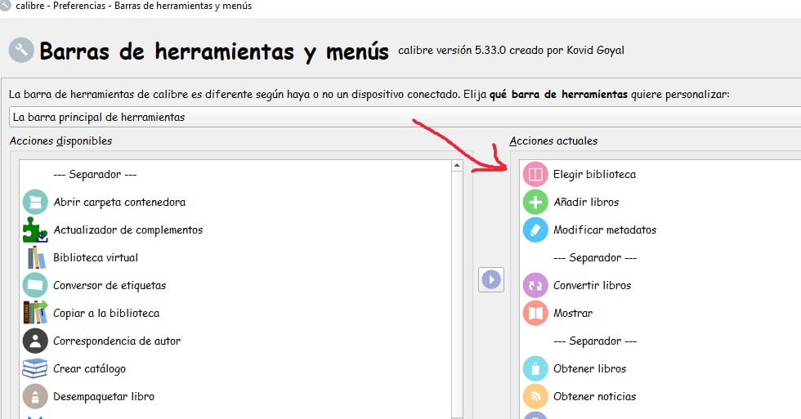Viewport: 801px width, 419px height.
Task: Click the scroll up arrow of available actions
Action: [457, 165]
